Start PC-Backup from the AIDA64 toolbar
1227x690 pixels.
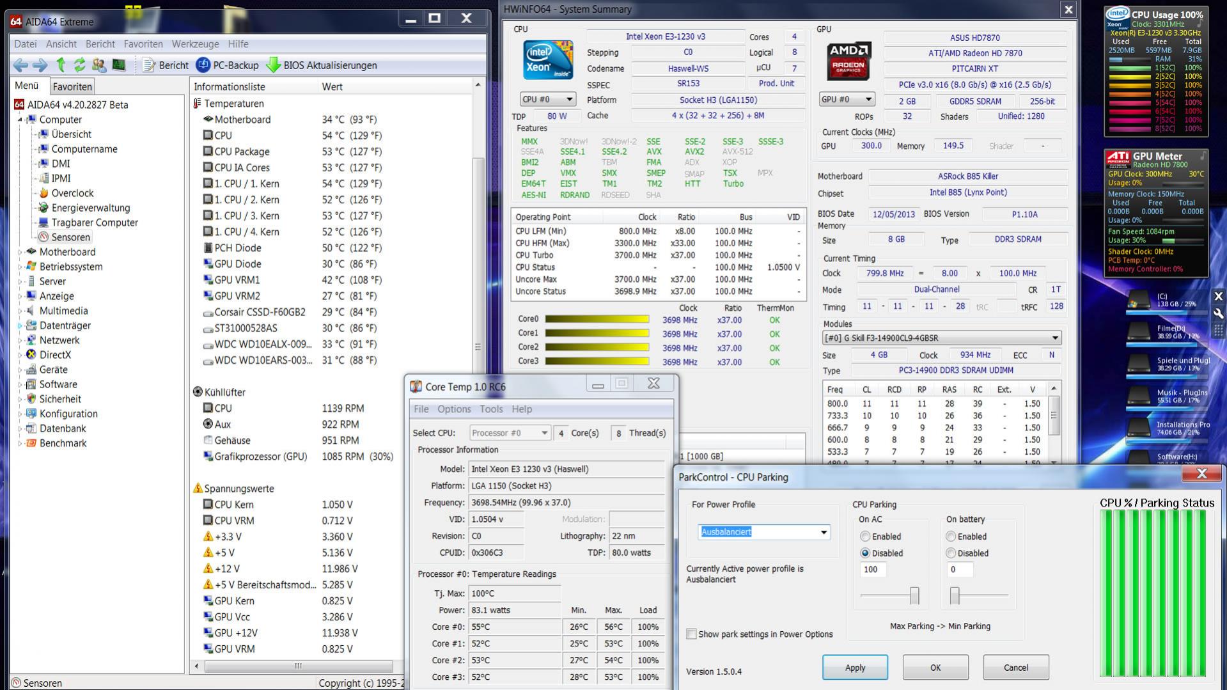point(228,65)
